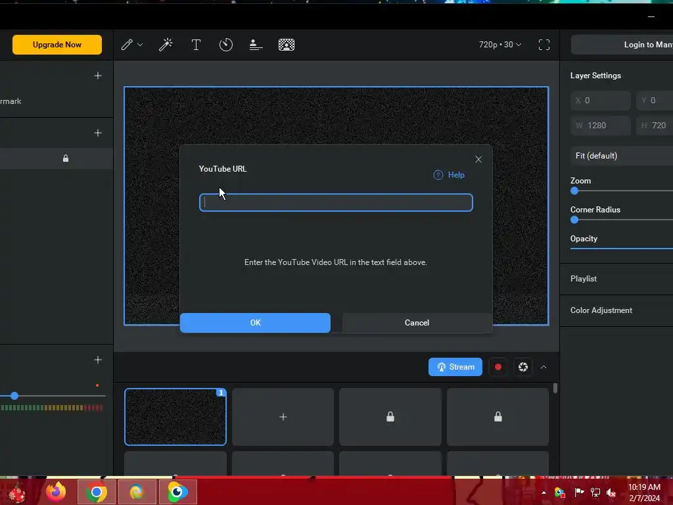Adjust the Corner Radius slider handle

574,220
